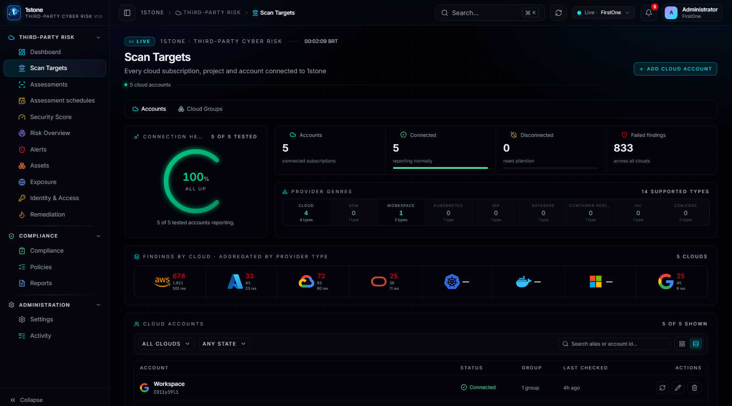Select the Cloud genre cell
The height and width of the screenshot is (406, 732).
[306, 212]
